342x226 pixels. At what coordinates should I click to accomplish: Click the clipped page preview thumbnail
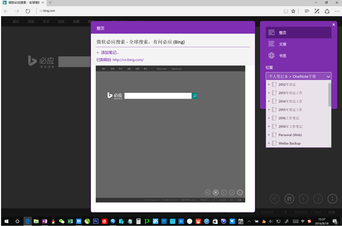pyautogui.click(x=170, y=134)
